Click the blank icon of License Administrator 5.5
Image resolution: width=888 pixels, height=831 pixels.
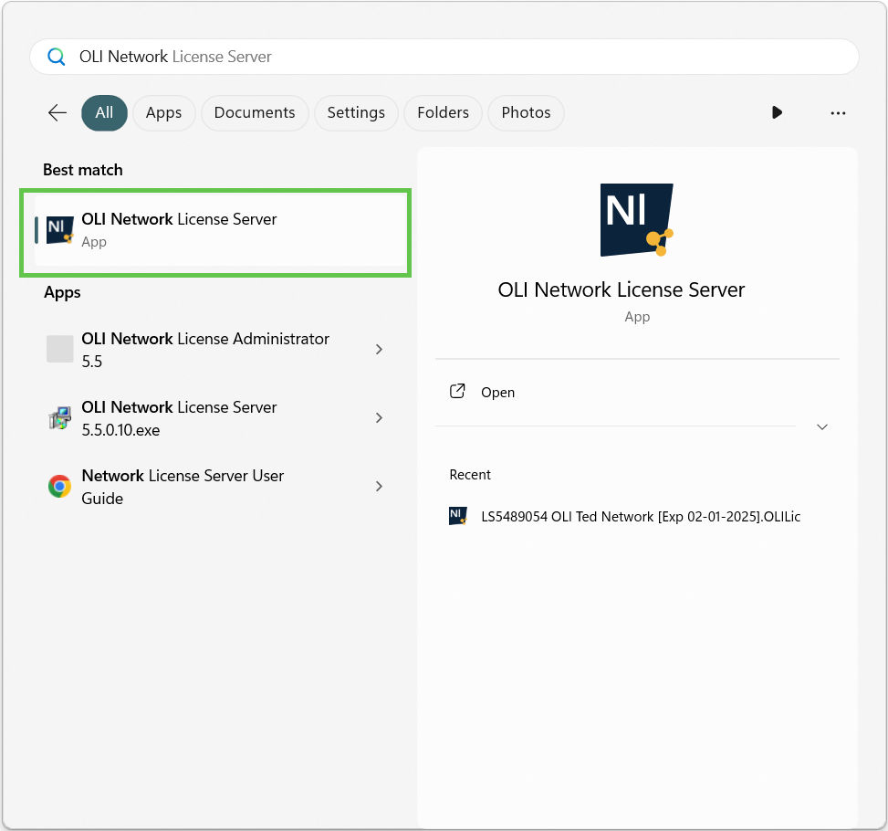click(59, 349)
